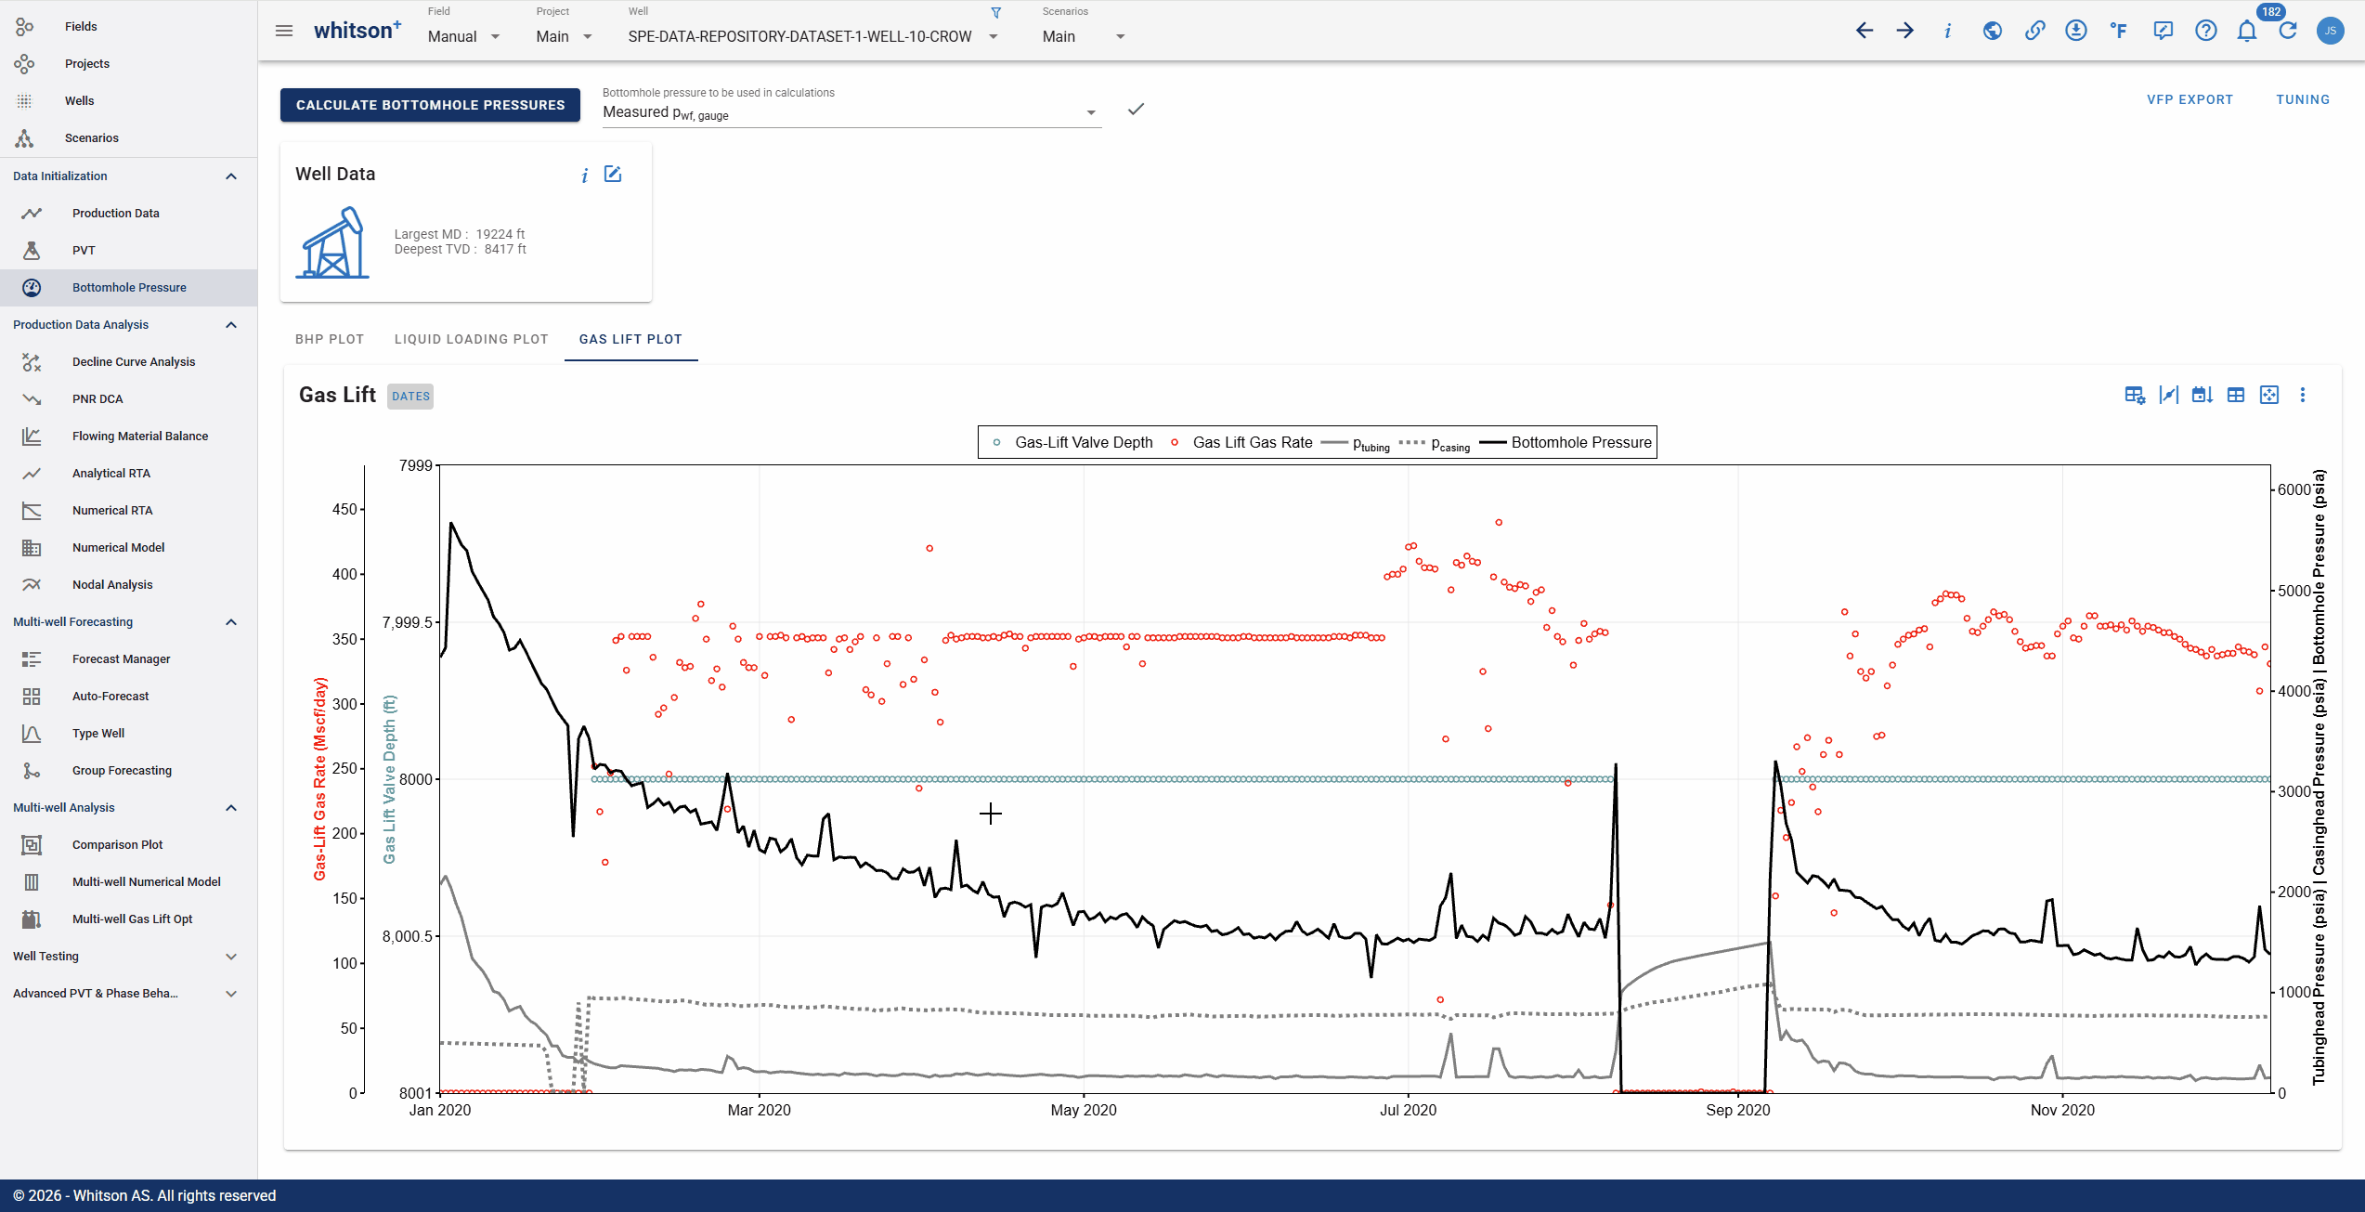
Task: Open the Scenarios dropdown
Action: click(1084, 36)
